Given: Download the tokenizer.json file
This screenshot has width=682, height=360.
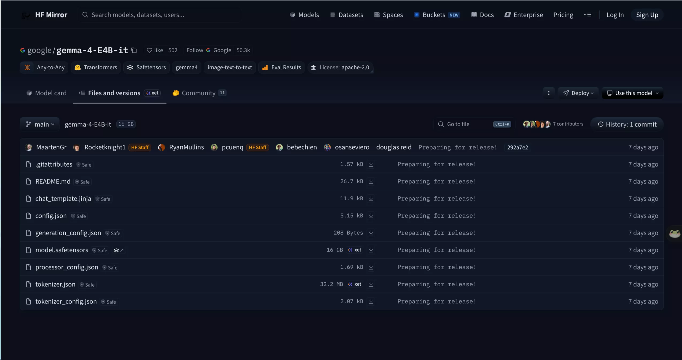Looking at the screenshot, I should tap(371, 284).
